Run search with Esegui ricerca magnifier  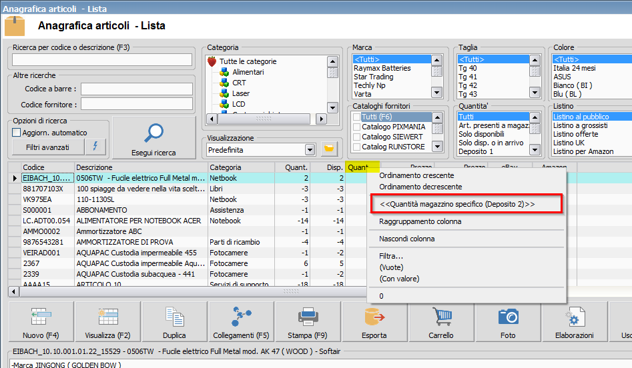pyautogui.click(x=153, y=138)
